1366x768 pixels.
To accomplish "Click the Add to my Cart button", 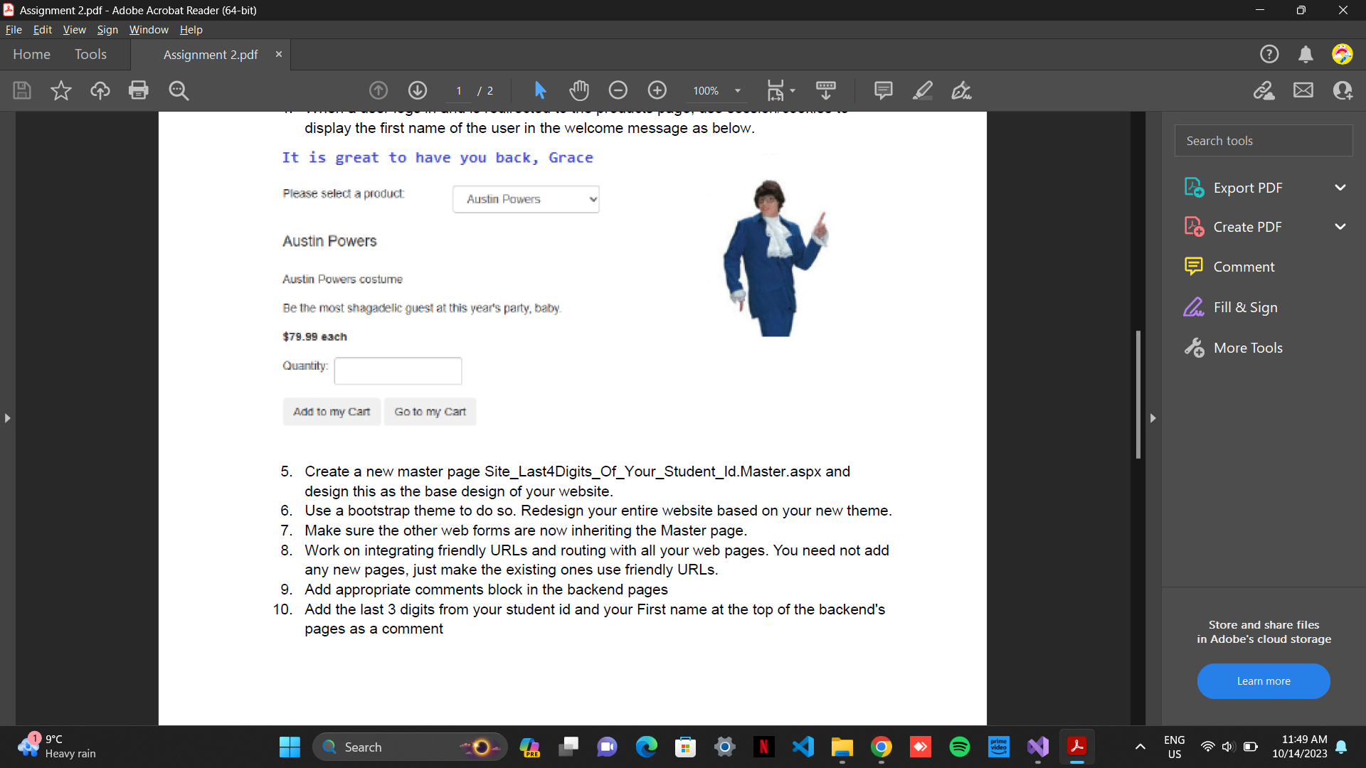I will (331, 411).
